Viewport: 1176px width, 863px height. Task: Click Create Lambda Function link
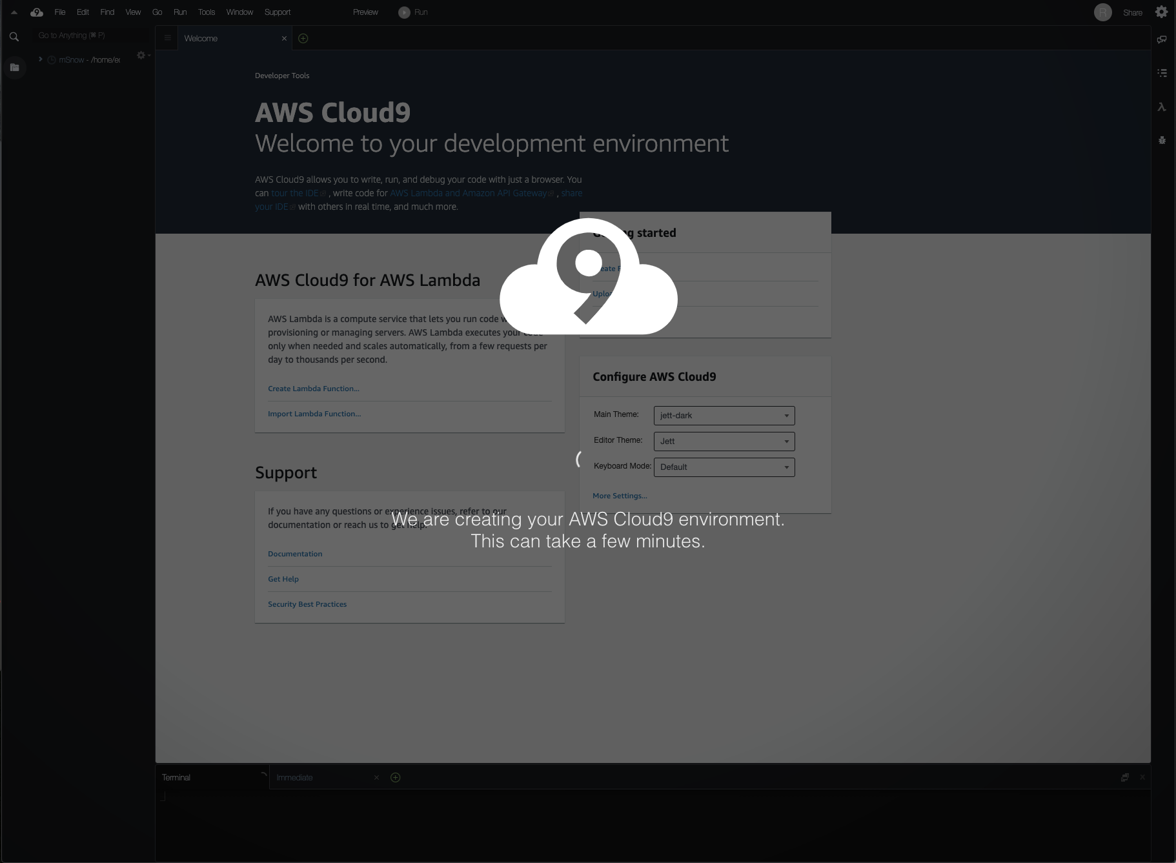[x=314, y=389]
